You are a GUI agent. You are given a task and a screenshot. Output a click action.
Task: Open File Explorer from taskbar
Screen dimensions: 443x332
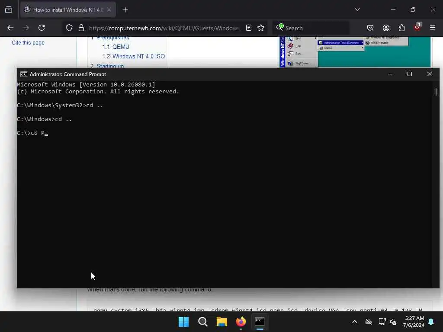[222, 322]
